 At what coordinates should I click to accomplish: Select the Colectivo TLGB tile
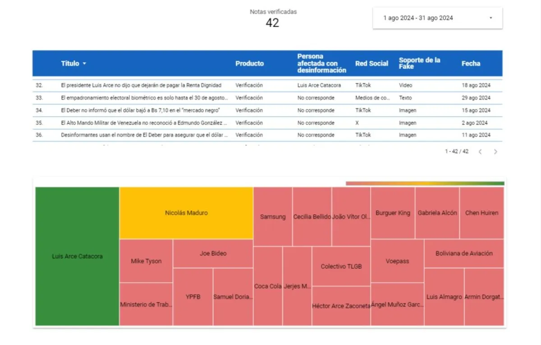click(341, 266)
